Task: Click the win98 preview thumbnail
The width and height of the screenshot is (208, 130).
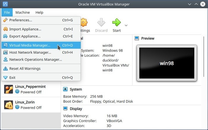Action: (x=167, y=63)
